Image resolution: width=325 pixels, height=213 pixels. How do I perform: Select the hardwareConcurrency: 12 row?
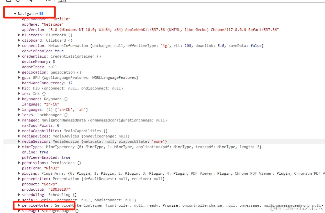pos(47,83)
